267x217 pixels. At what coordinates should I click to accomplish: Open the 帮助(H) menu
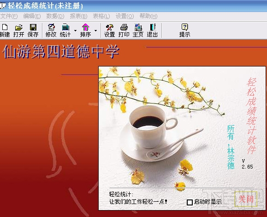point(148,16)
